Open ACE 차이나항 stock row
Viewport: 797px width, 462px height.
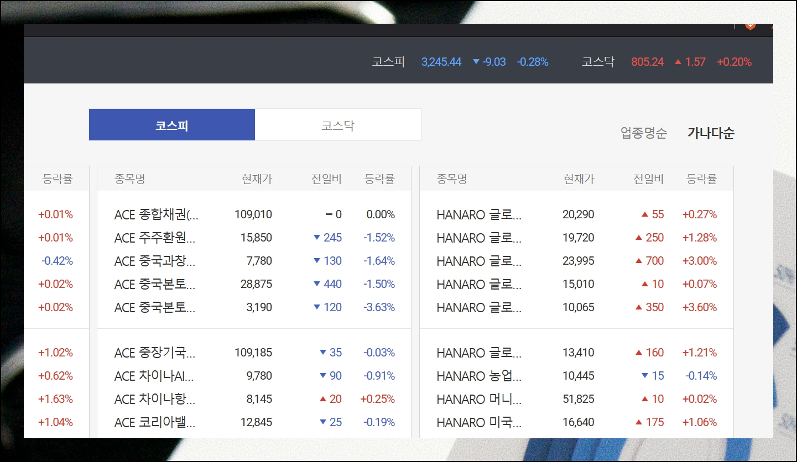point(254,399)
